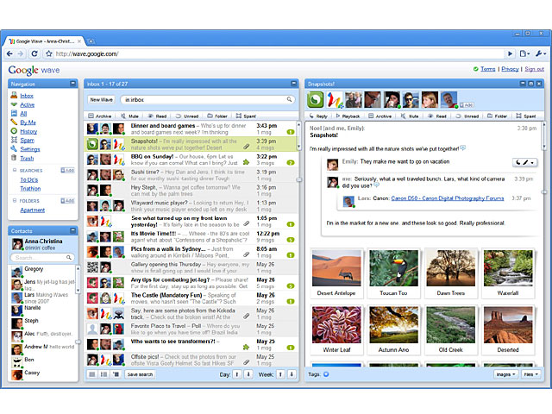
Task: Archive selected wave from inbox toolbar
Action: click(x=99, y=115)
